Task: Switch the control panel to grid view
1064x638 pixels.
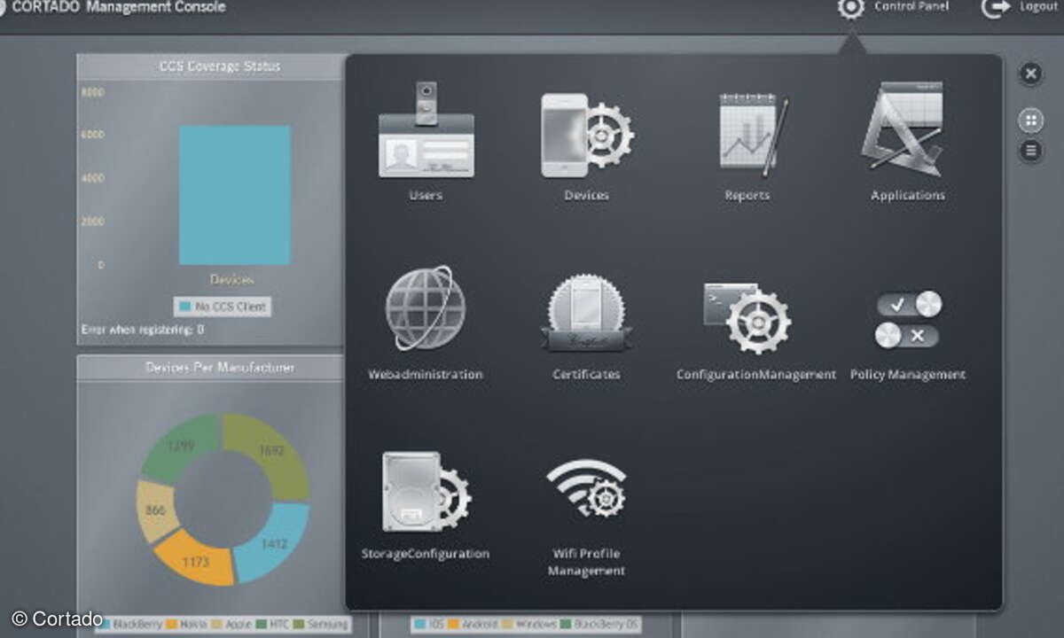Action: 1030,121
